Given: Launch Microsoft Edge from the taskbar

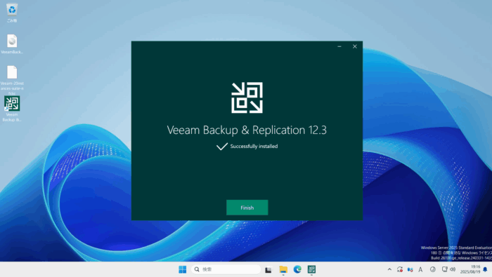Looking at the screenshot, I should 297,269.
